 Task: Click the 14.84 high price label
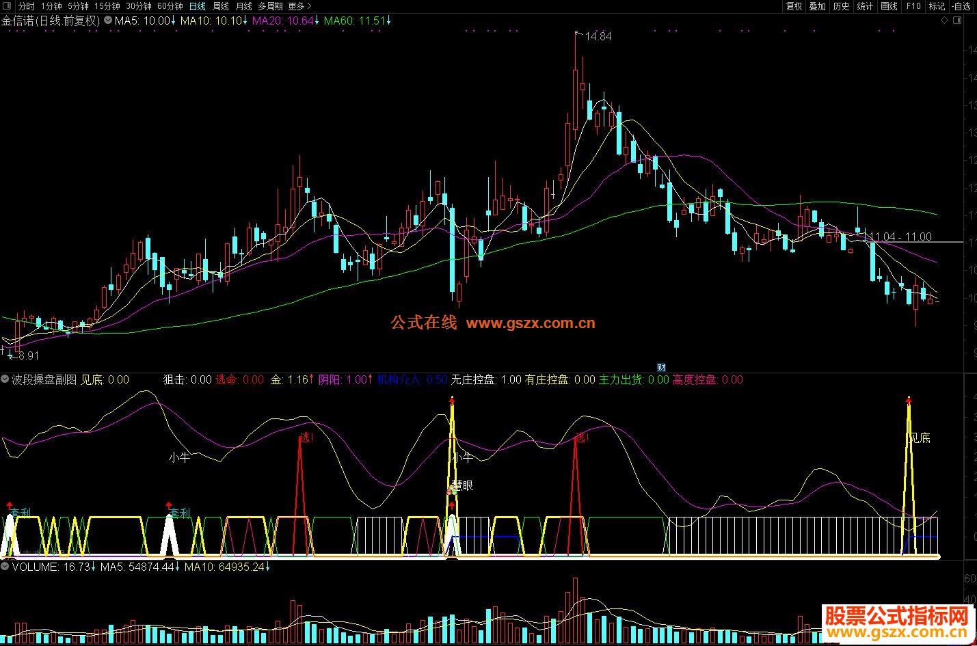click(x=598, y=37)
